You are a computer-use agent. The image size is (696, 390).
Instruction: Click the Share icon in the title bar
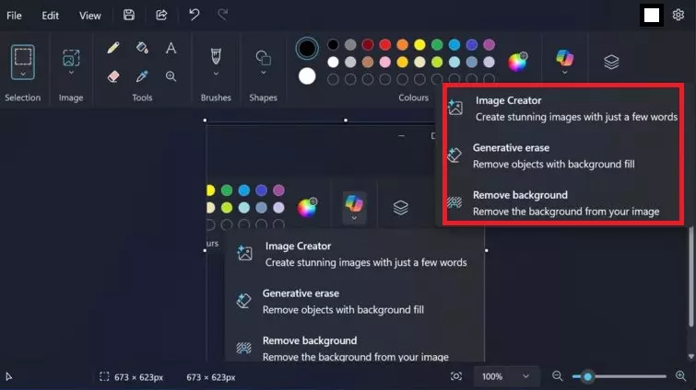click(x=161, y=15)
